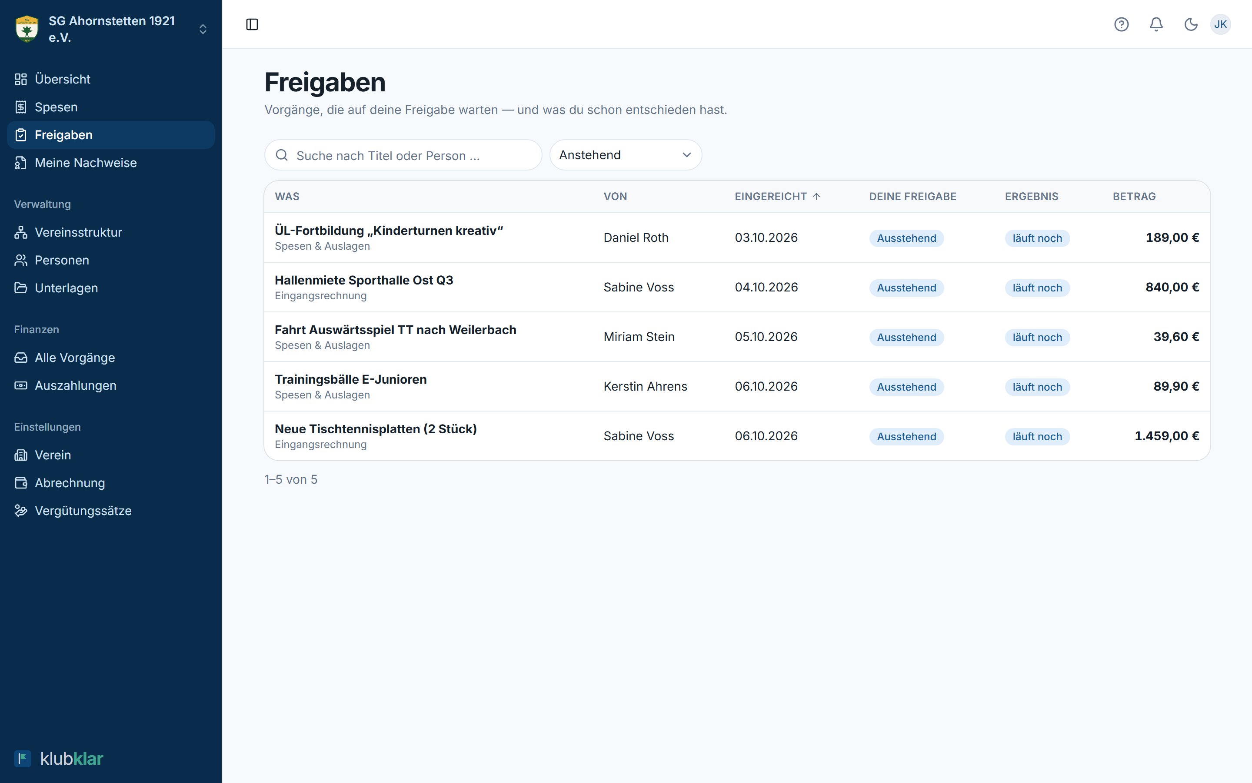Click the 840,00 € amount
Viewport: 1252px width, 783px height.
click(x=1172, y=288)
